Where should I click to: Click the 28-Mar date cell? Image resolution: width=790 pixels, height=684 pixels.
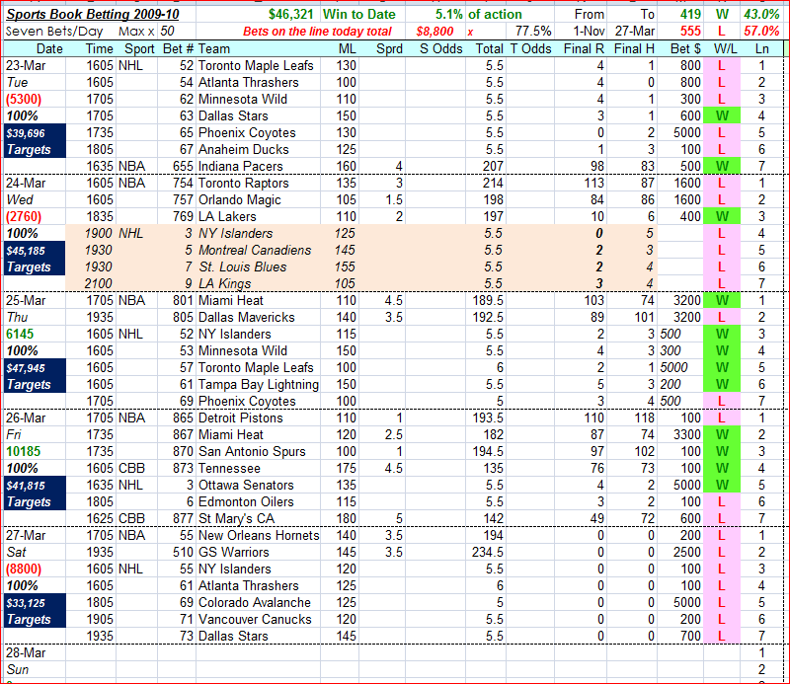(x=35, y=652)
